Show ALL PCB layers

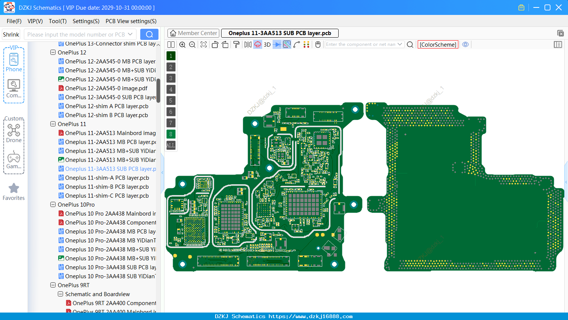pyautogui.click(x=171, y=145)
